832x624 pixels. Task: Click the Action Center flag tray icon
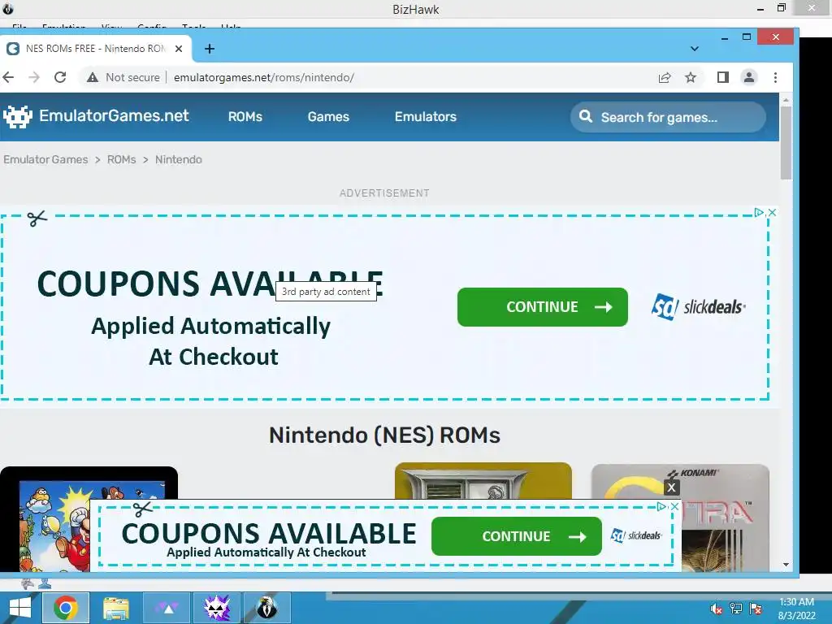click(x=756, y=609)
